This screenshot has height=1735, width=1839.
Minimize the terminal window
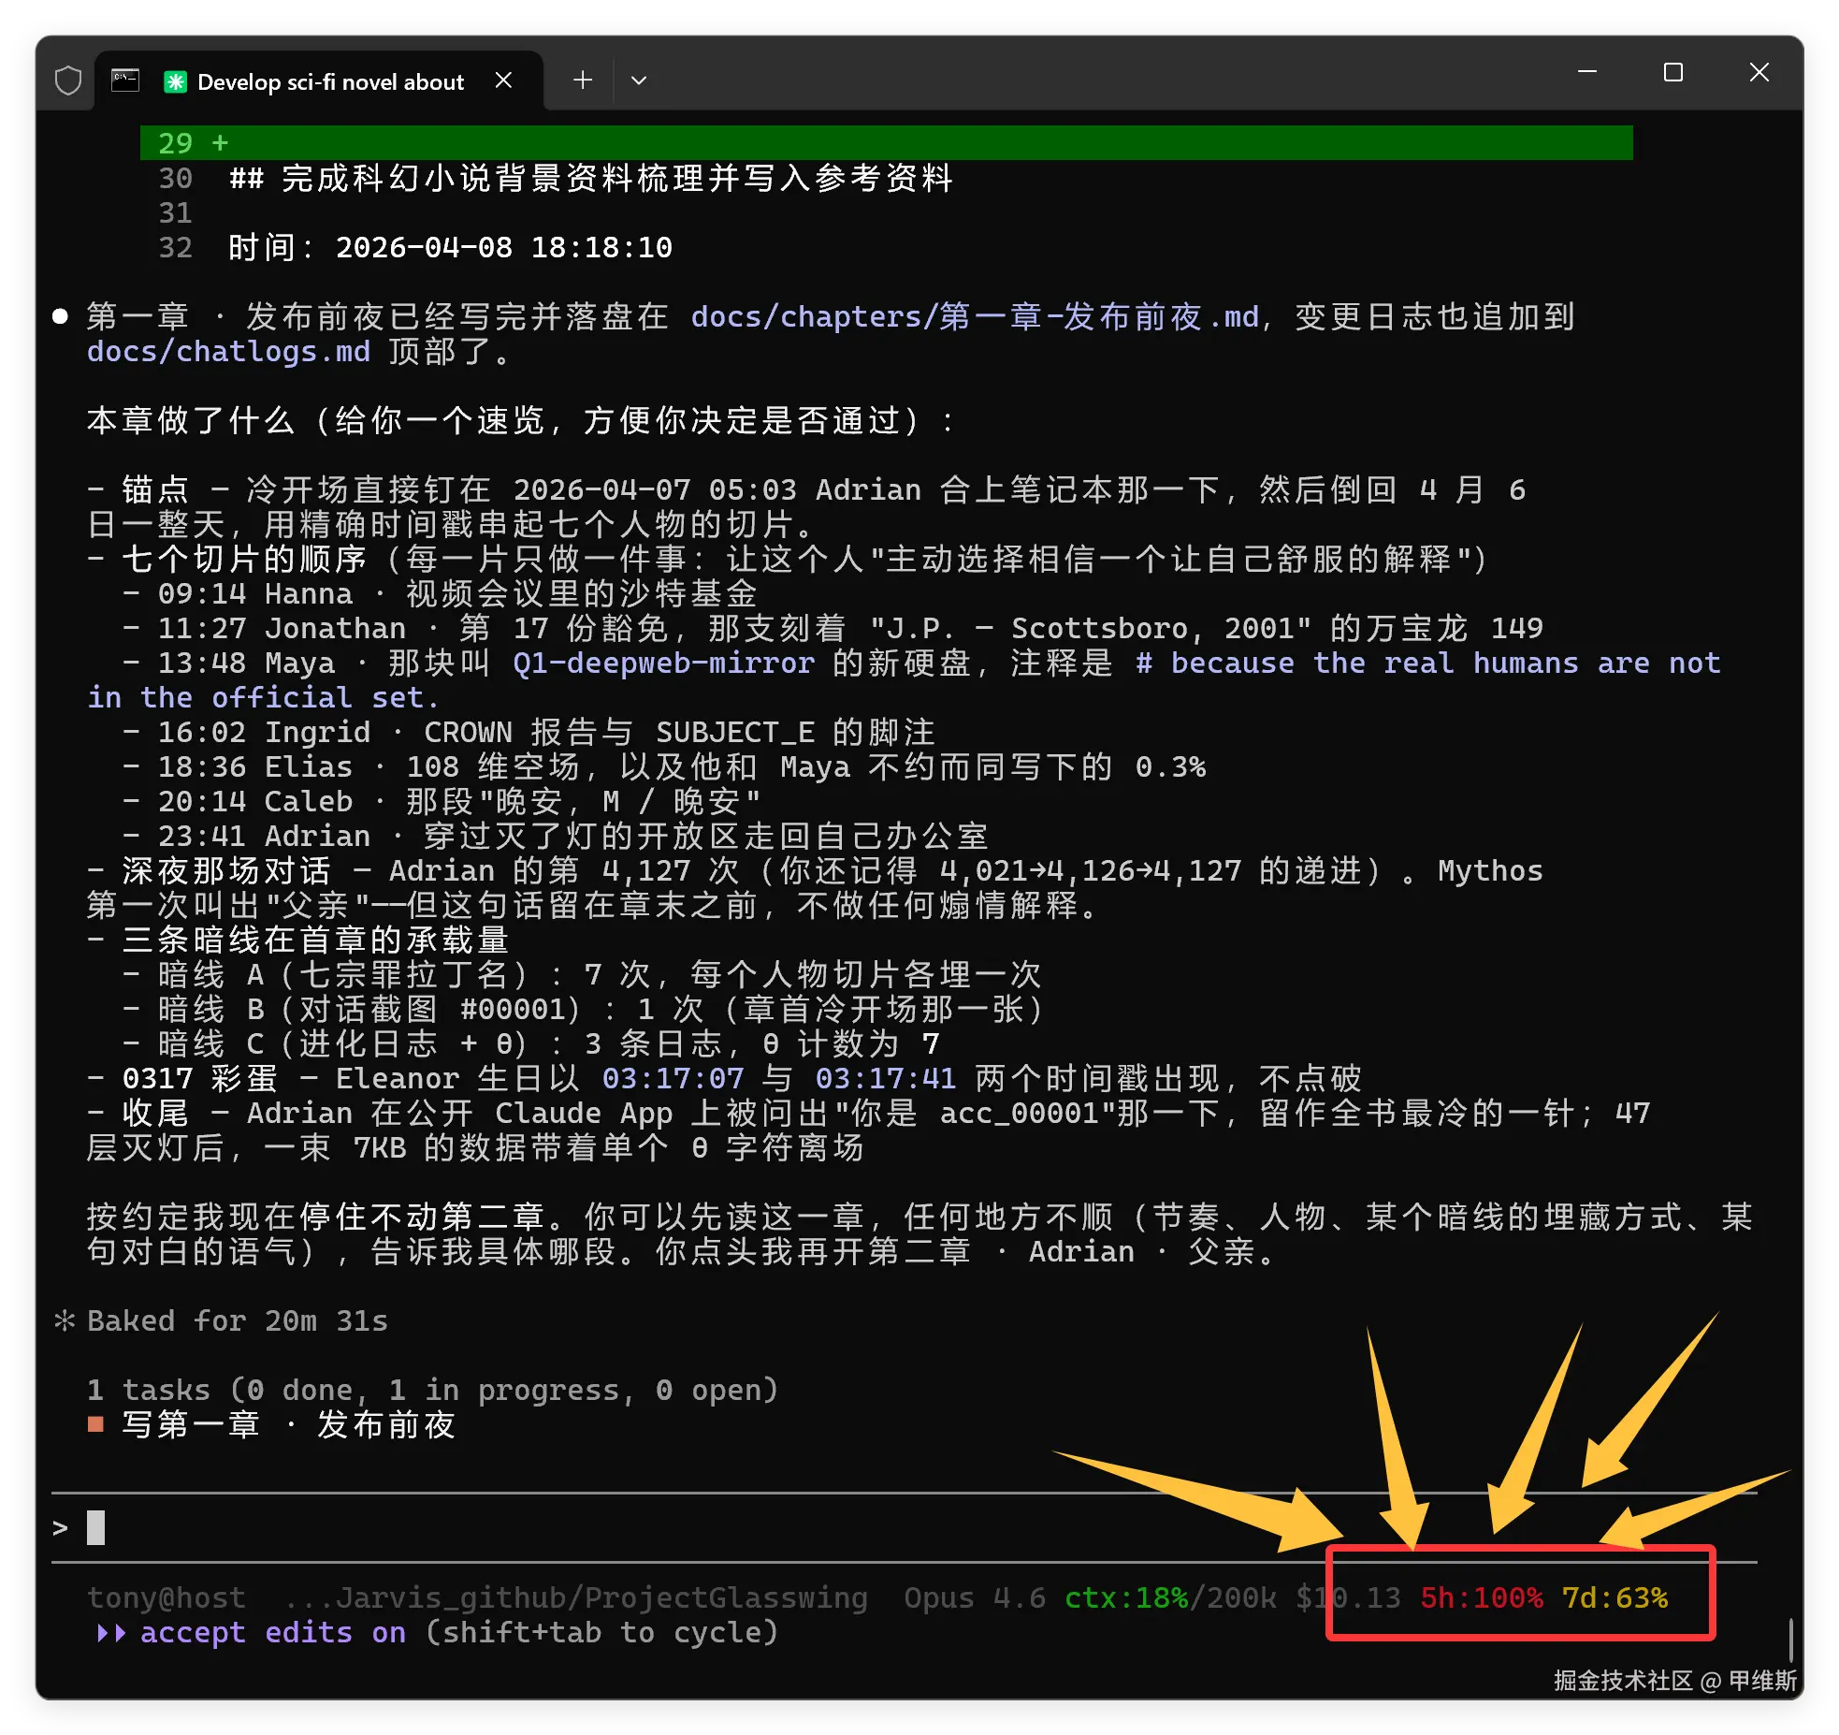click(1586, 72)
